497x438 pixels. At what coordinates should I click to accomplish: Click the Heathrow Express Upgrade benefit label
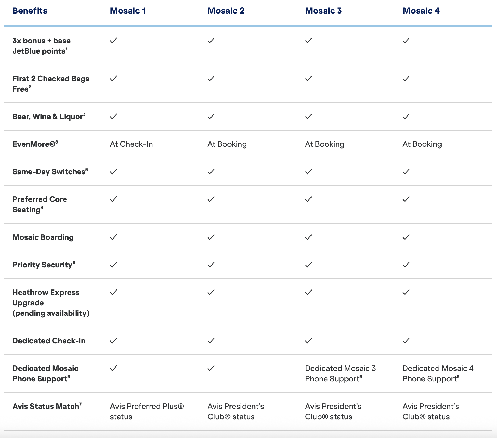click(51, 303)
